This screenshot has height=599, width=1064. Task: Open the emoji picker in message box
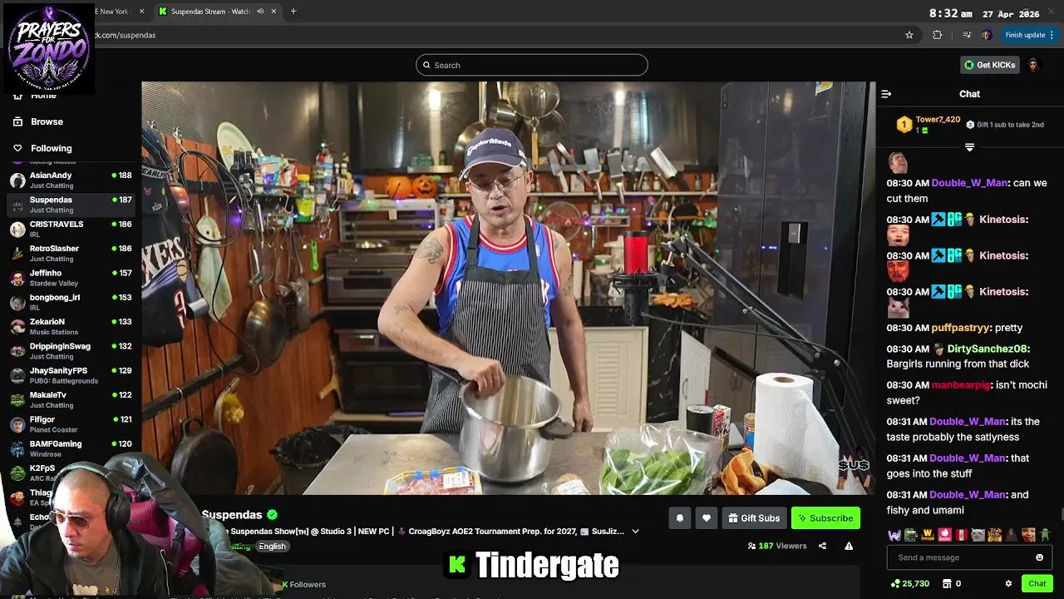click(1039, 557)
